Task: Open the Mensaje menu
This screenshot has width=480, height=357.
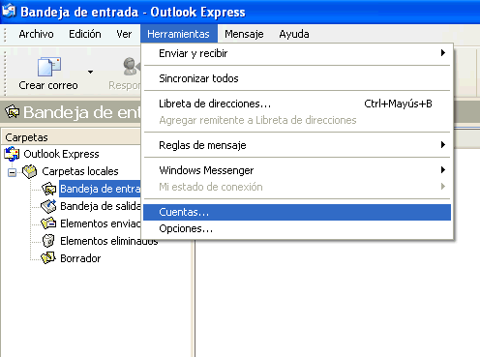Action: coord(244,34)
